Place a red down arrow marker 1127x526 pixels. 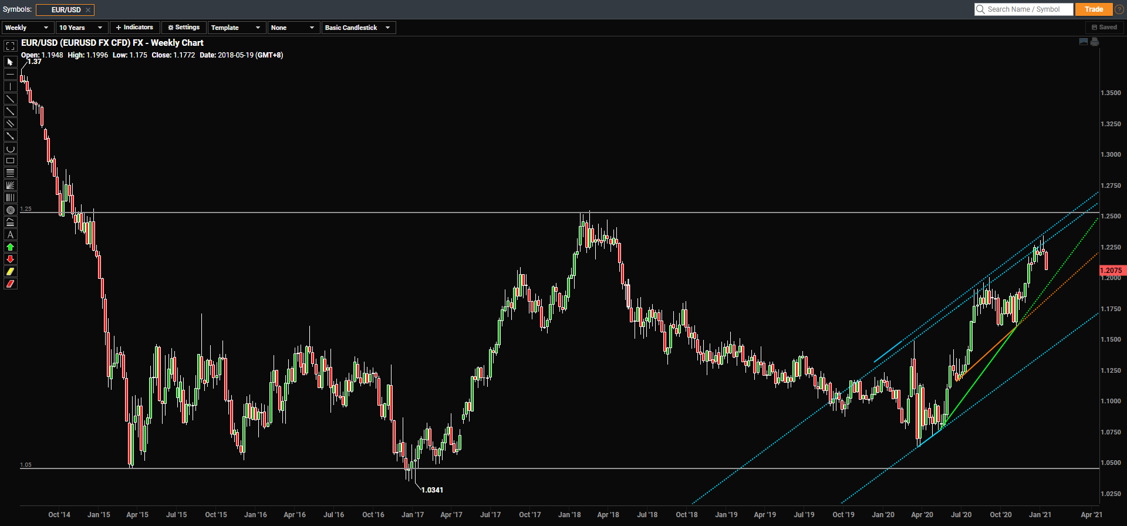point(10,259)
